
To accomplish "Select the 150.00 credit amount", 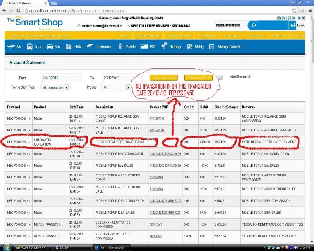I will coord(188,236).
